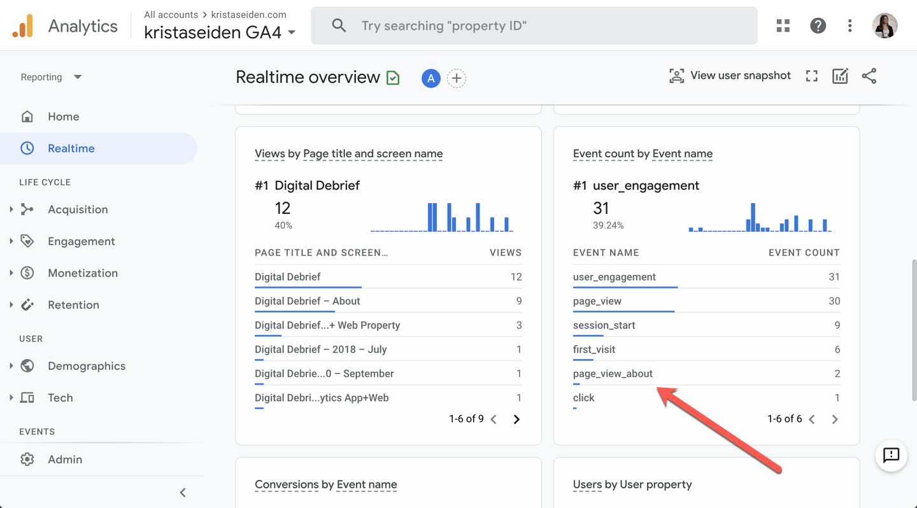
Task: Go to next page of events
Action: click(x=835, y=419)
